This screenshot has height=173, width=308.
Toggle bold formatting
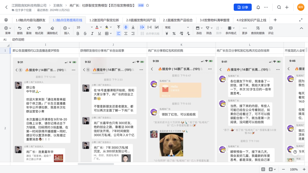(78, 34)
